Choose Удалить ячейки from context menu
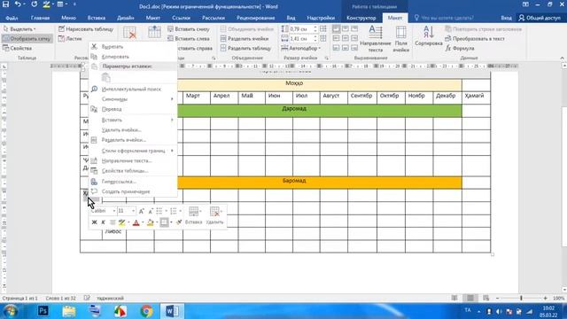Screen dimensions: 567x319 132,130
